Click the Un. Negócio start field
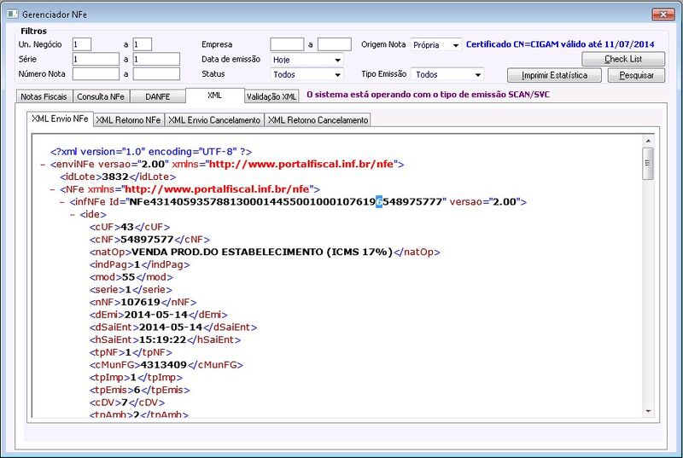Screen dimensions: 683x458 [82, 44]
